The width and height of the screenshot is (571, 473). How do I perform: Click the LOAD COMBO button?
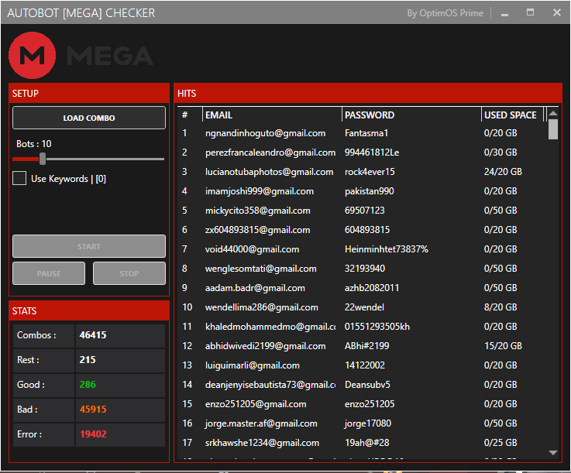(89, 118)
